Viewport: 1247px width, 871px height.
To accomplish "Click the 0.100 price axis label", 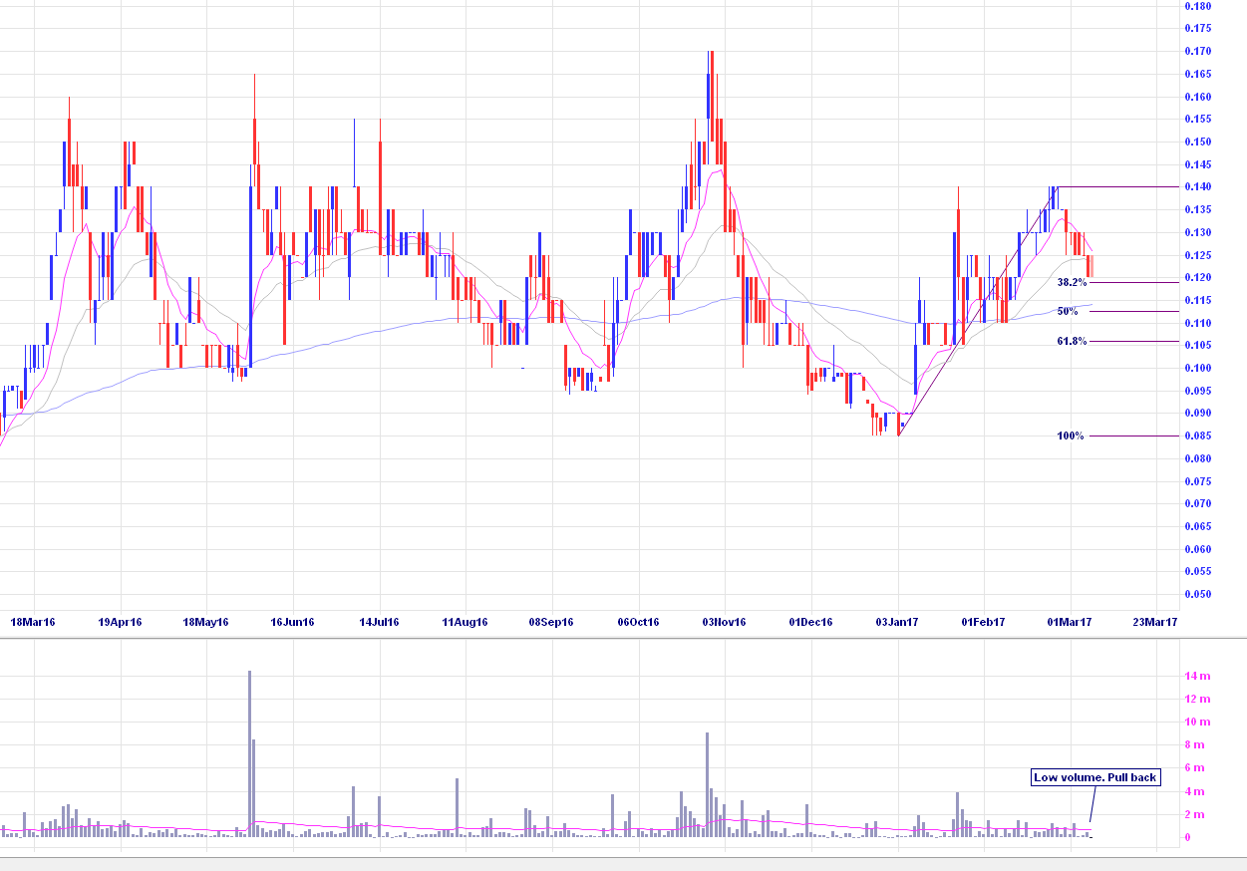I will click(x=1197, y=368).
